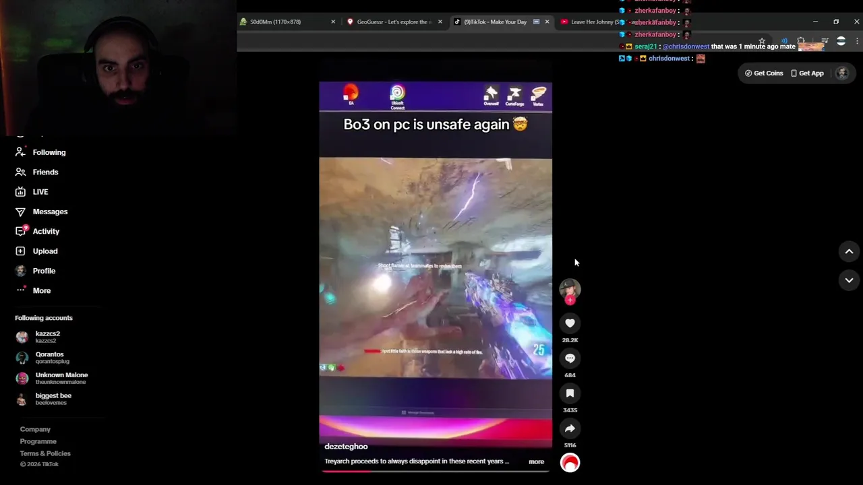Image resolution: width=863 pixels, height=485 pixels.
Task: Open the biggest bee following account
Action: pos(53,399)
